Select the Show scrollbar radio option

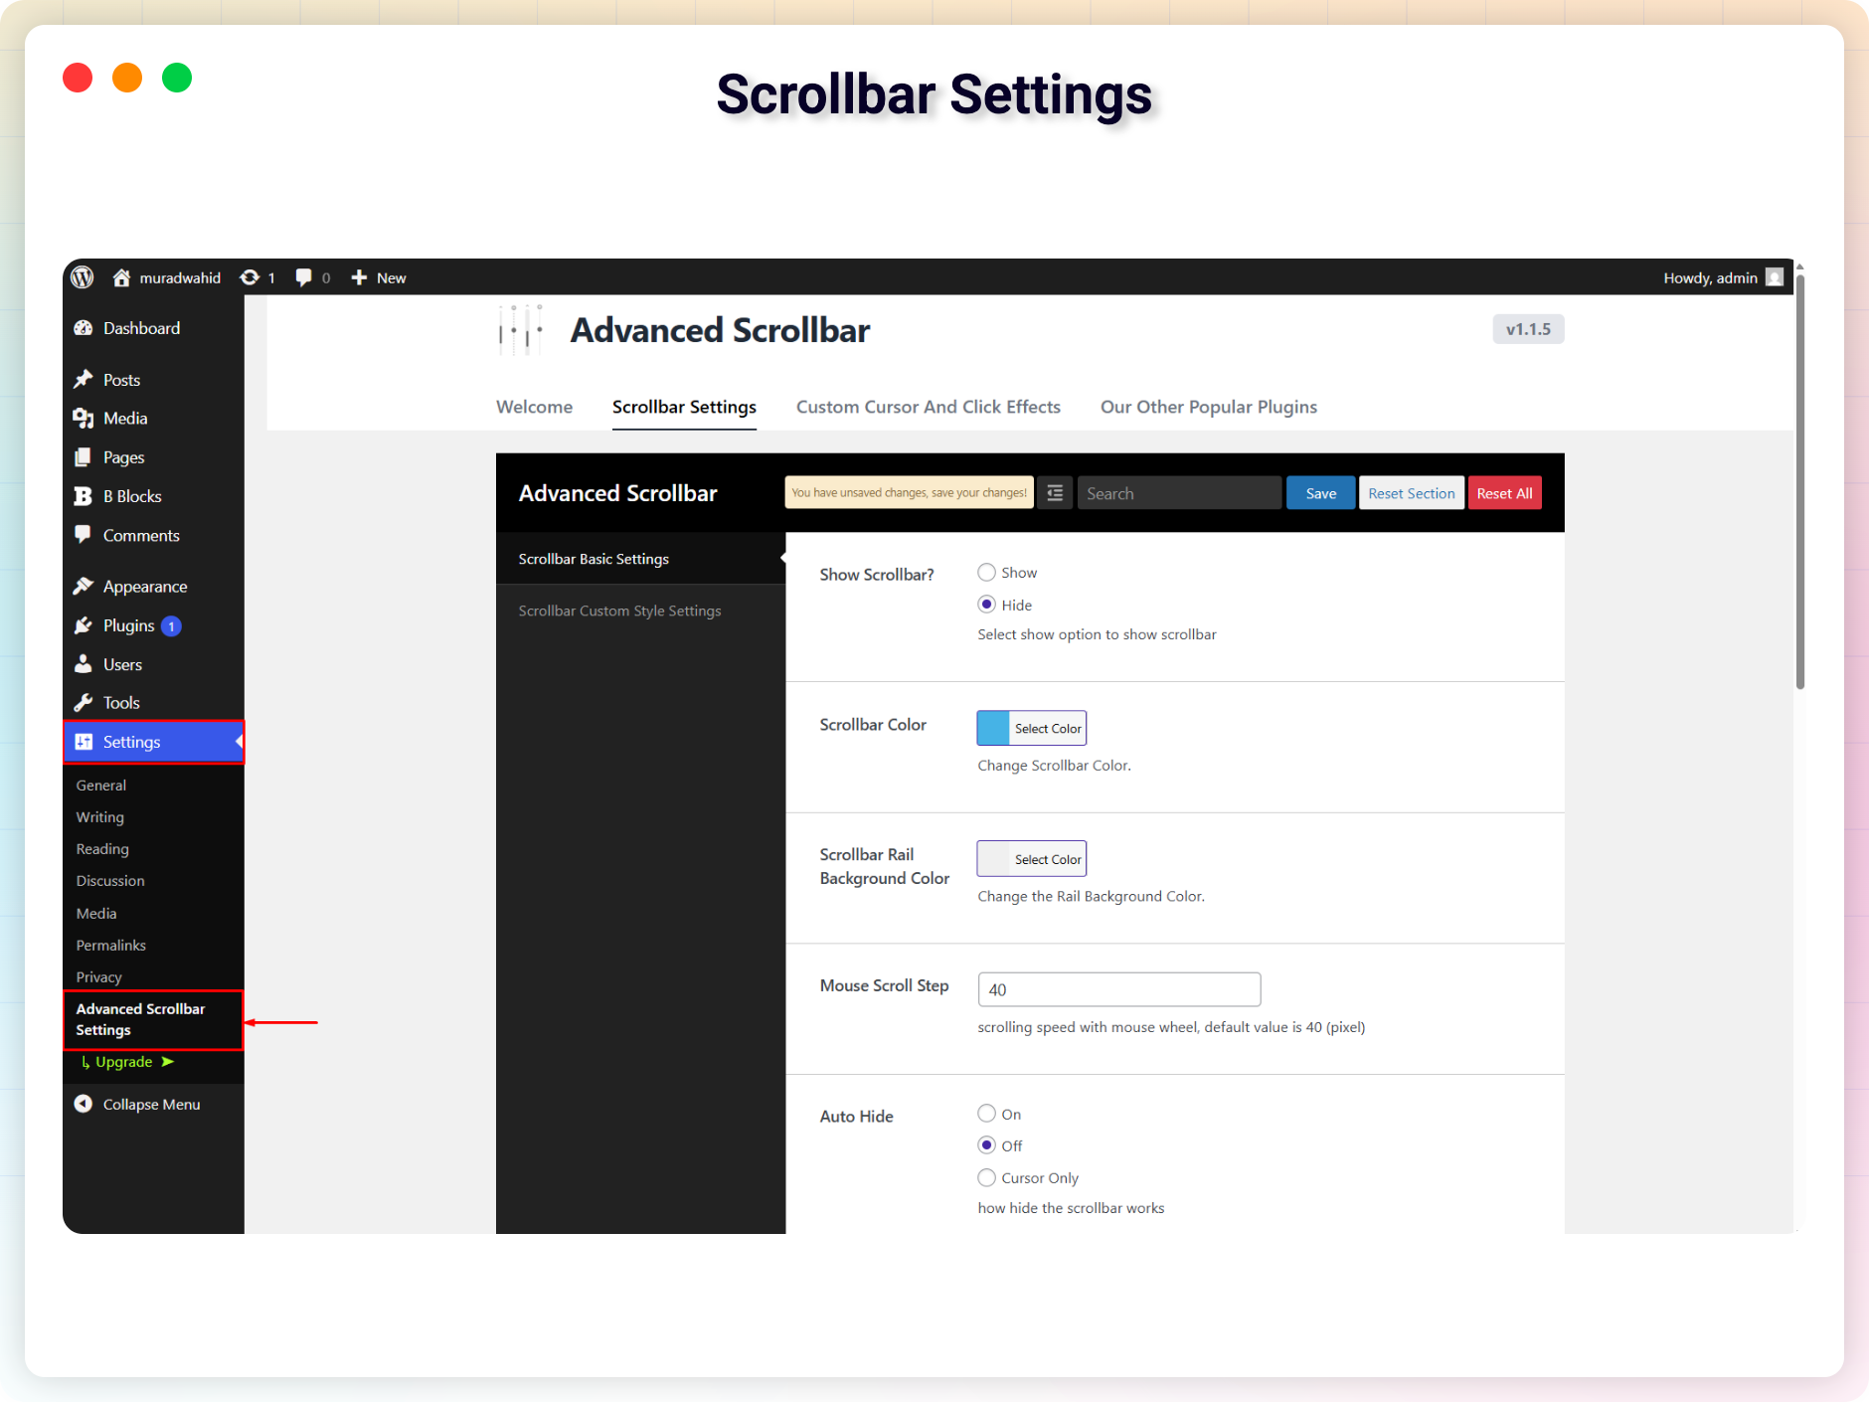986,572
